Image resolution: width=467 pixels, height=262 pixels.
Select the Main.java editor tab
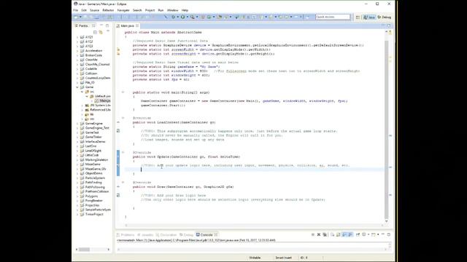127,26
